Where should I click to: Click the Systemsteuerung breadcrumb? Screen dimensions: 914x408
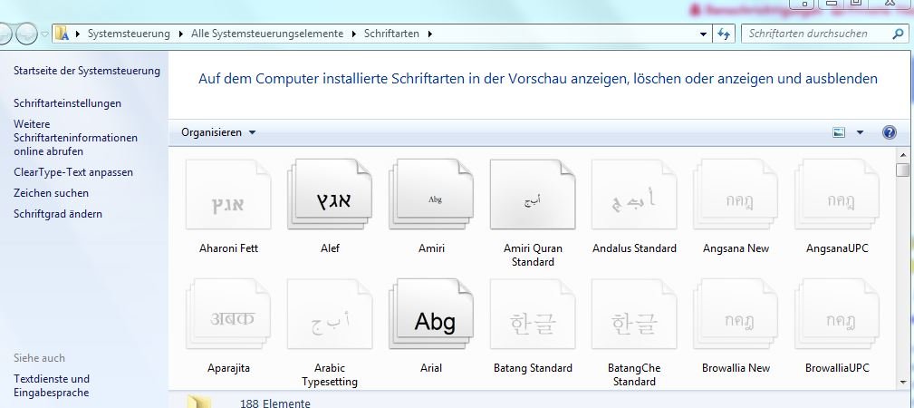click(129, 34)
